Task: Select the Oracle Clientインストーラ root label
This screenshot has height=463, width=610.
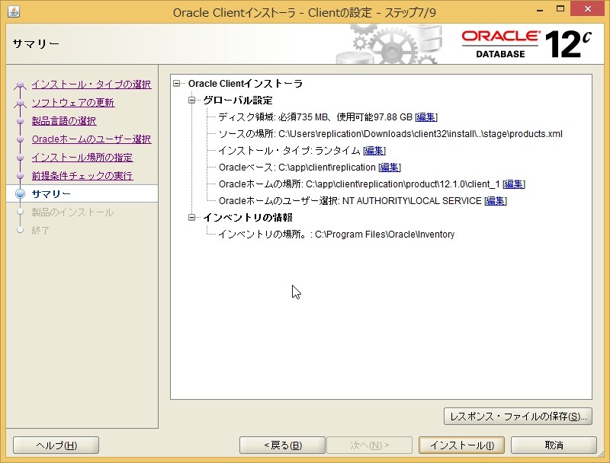Action: [x=246, y=84]
